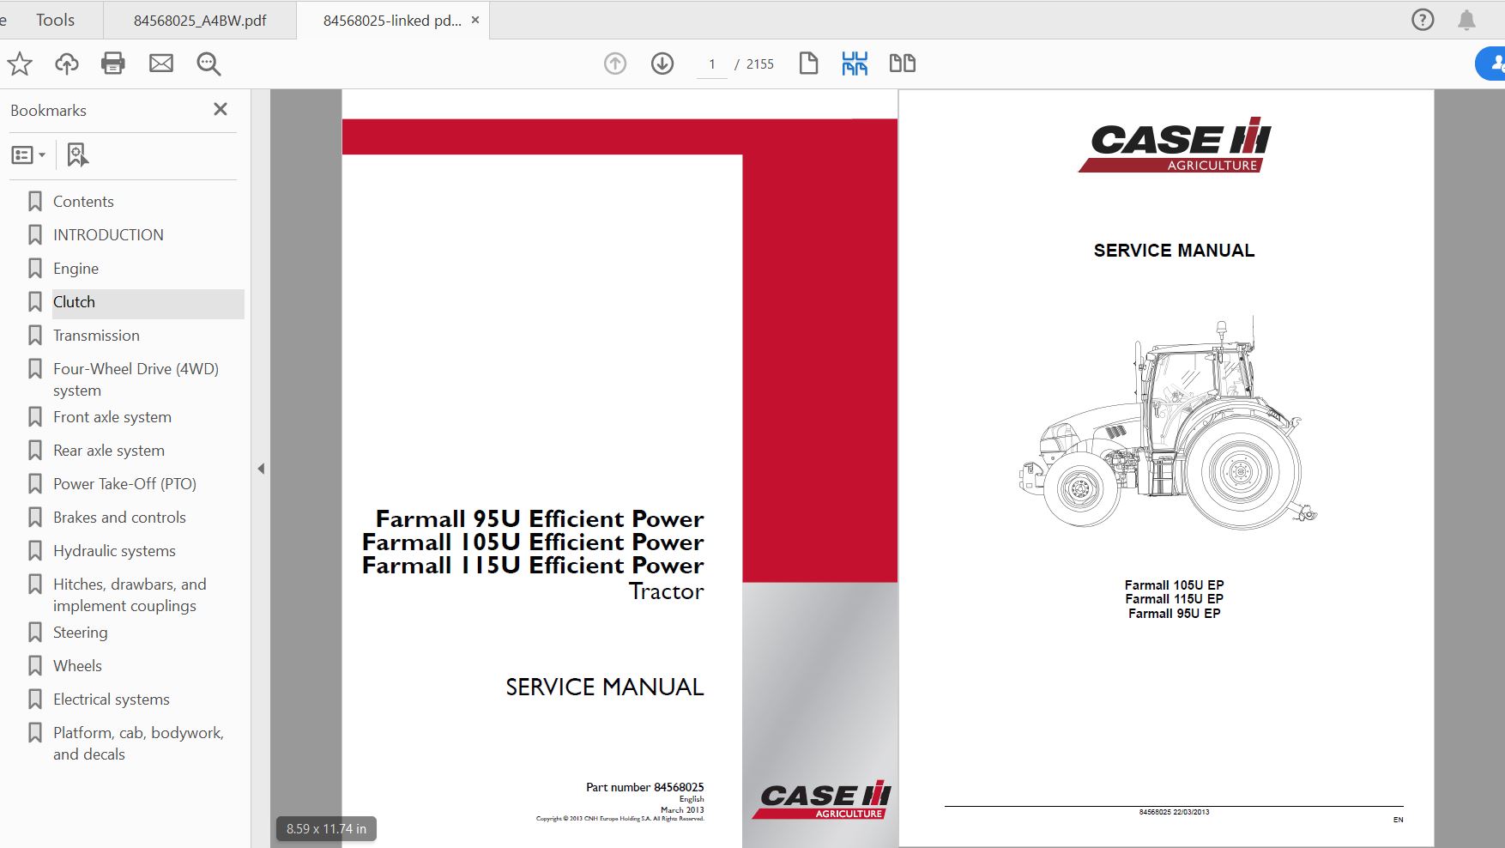Jump to the Engine bookmark

pyautogui.click(x=76, y=269)
